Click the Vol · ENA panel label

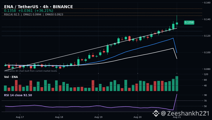coord(11,77)
